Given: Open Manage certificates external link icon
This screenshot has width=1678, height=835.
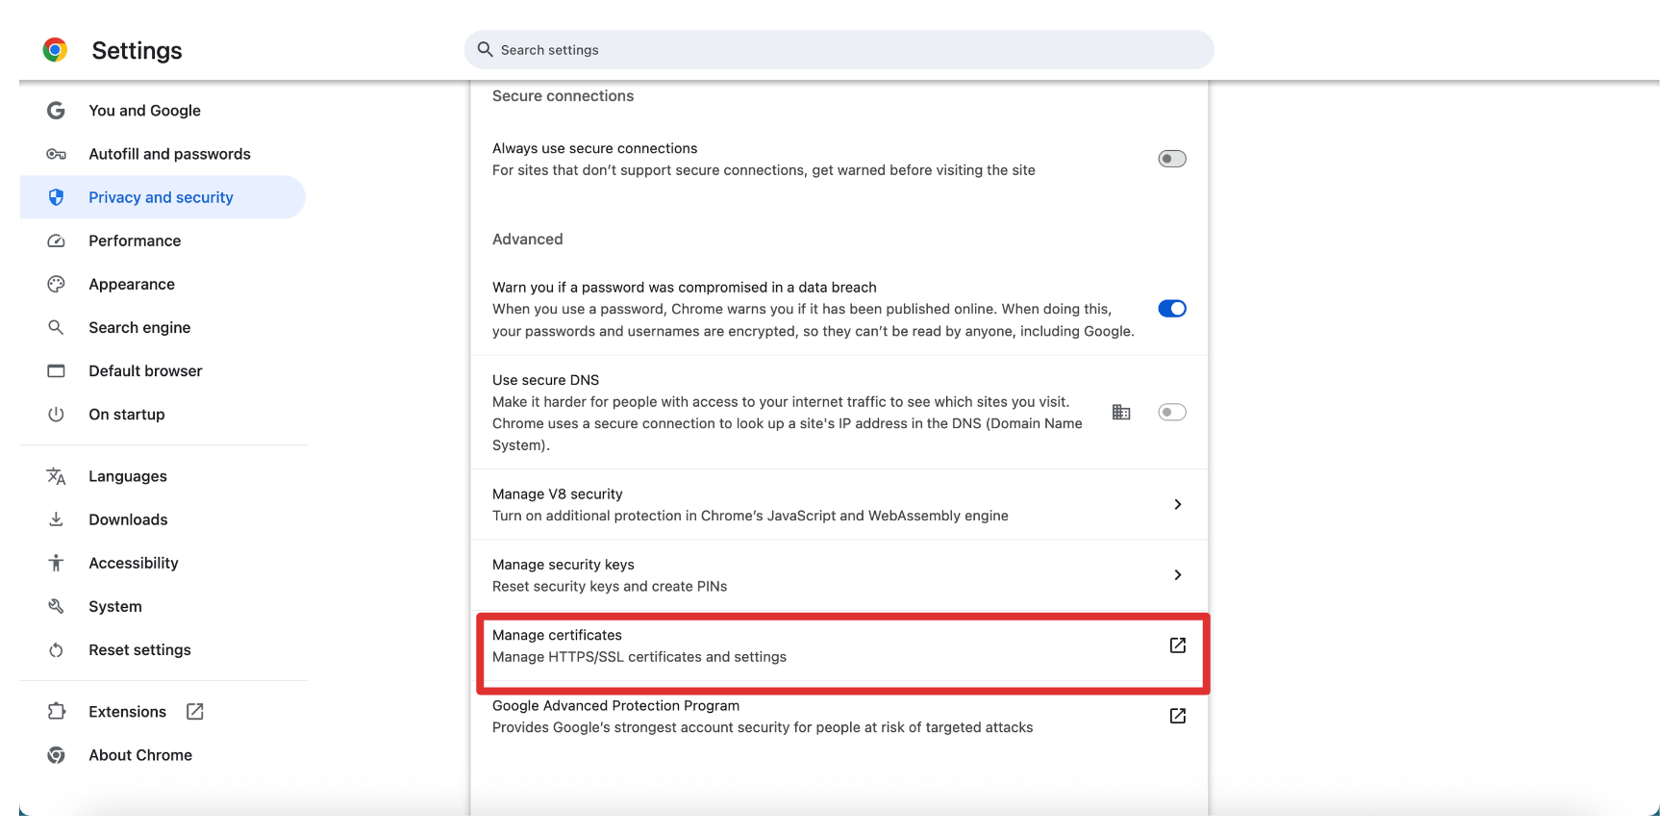Looking at the screenshot, I should (1177, 645).
